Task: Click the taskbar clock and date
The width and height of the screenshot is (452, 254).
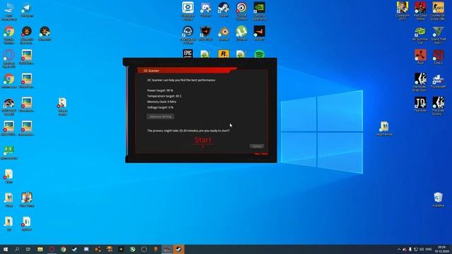Action: pos(441,249)
